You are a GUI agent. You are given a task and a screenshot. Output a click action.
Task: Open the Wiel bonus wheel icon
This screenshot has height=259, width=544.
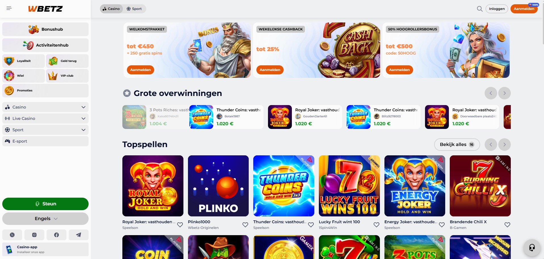pyautogui.click(x=9, y=76)
